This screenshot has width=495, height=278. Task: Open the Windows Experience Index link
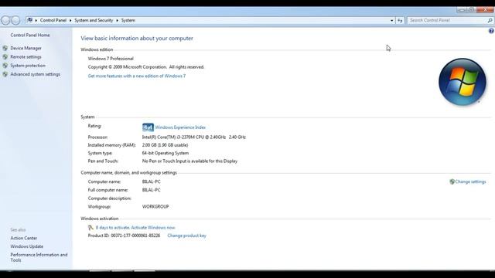[x=180, y=127]
